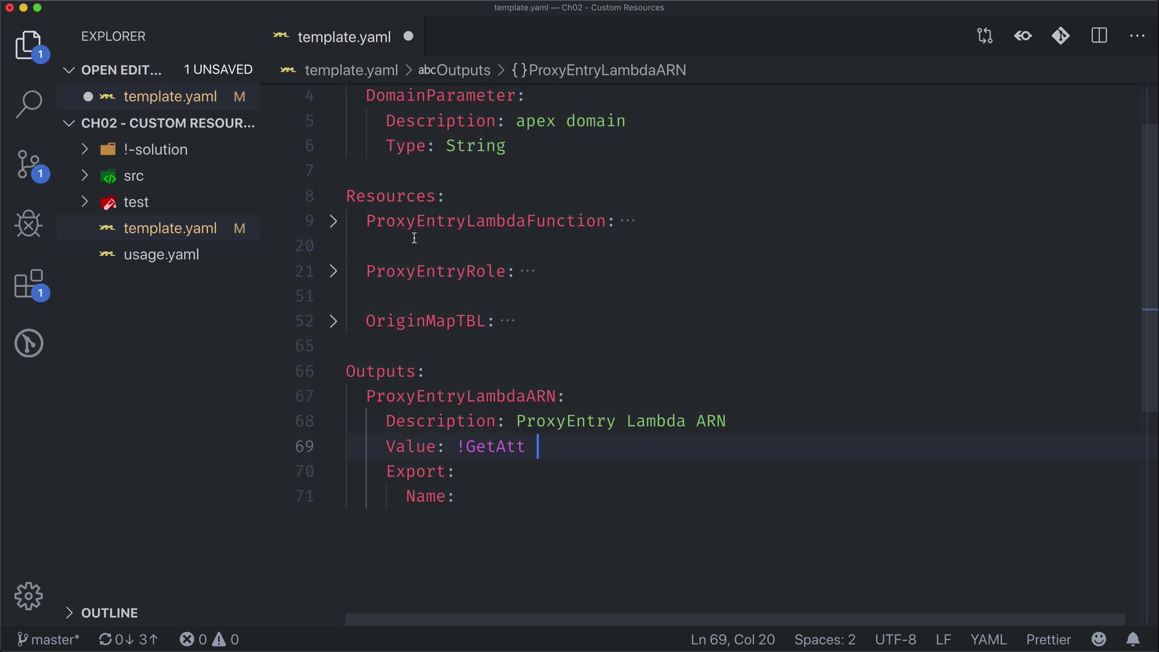This screenshot has height=652, width=1159.
Task: Click the notifications bell in status bar
Action: (1133, 639)
